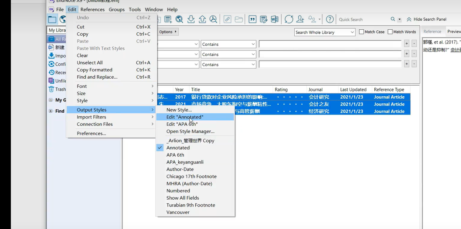
Task: Click the Export up-arrow toolbar icon
Action: pos(202,19)
